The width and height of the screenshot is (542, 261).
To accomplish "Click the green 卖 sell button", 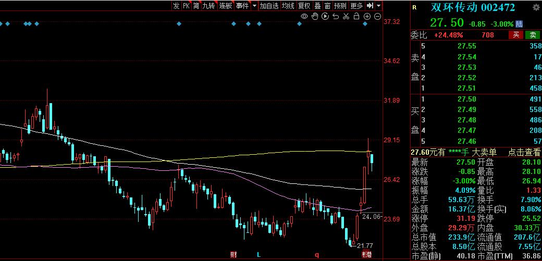I will tap(533, 35).
